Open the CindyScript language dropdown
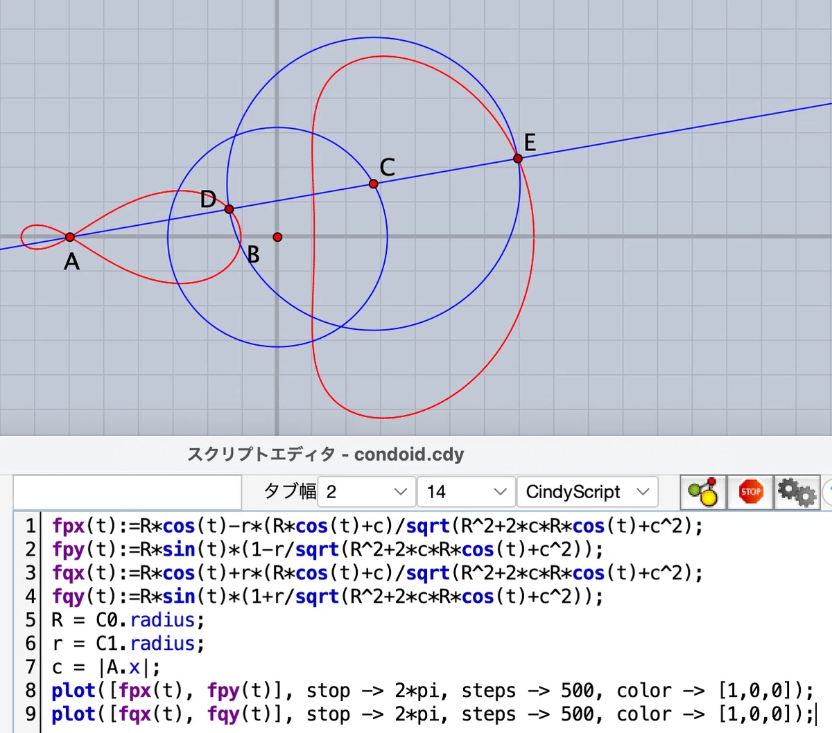This screenshot has height=733, width=832. tap(588, 492)
